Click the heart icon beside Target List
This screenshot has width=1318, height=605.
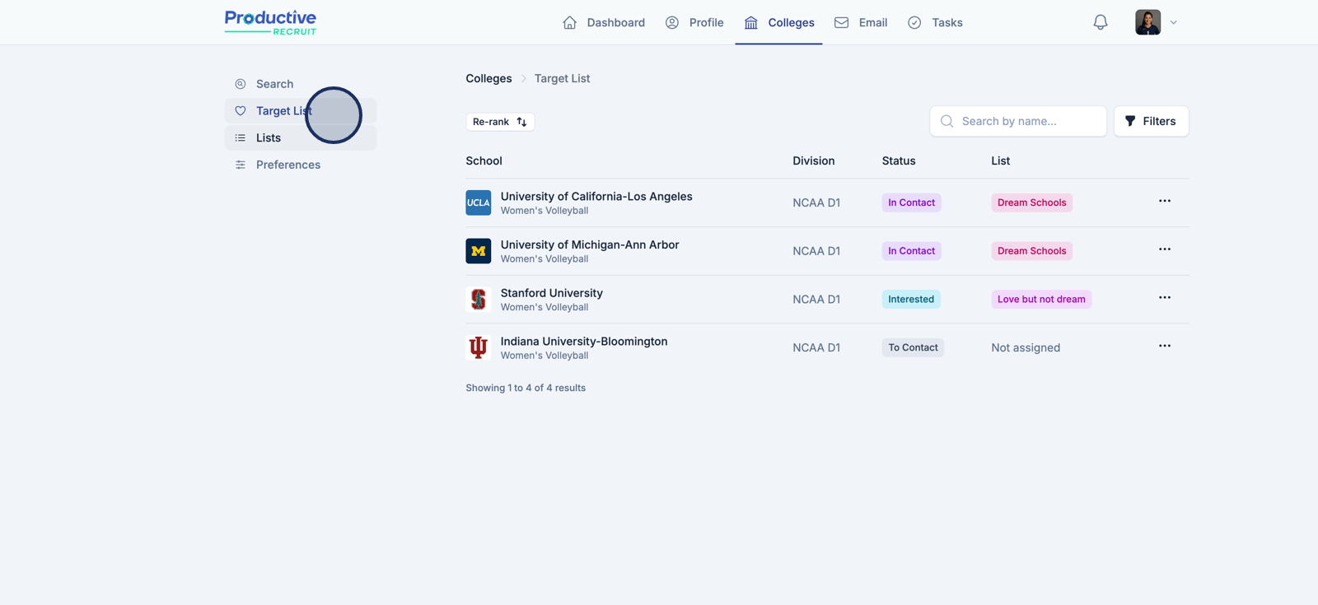point(241,111)
